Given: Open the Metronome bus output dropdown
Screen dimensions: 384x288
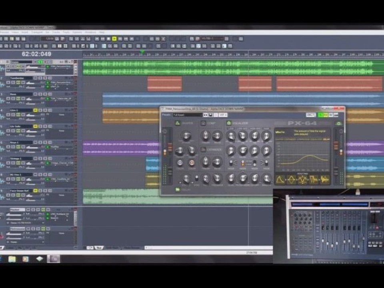Looking at the screenshot, I should coord(26,242).
